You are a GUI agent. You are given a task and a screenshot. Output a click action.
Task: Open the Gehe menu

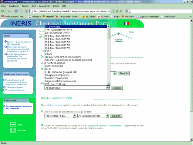point(34,6)
